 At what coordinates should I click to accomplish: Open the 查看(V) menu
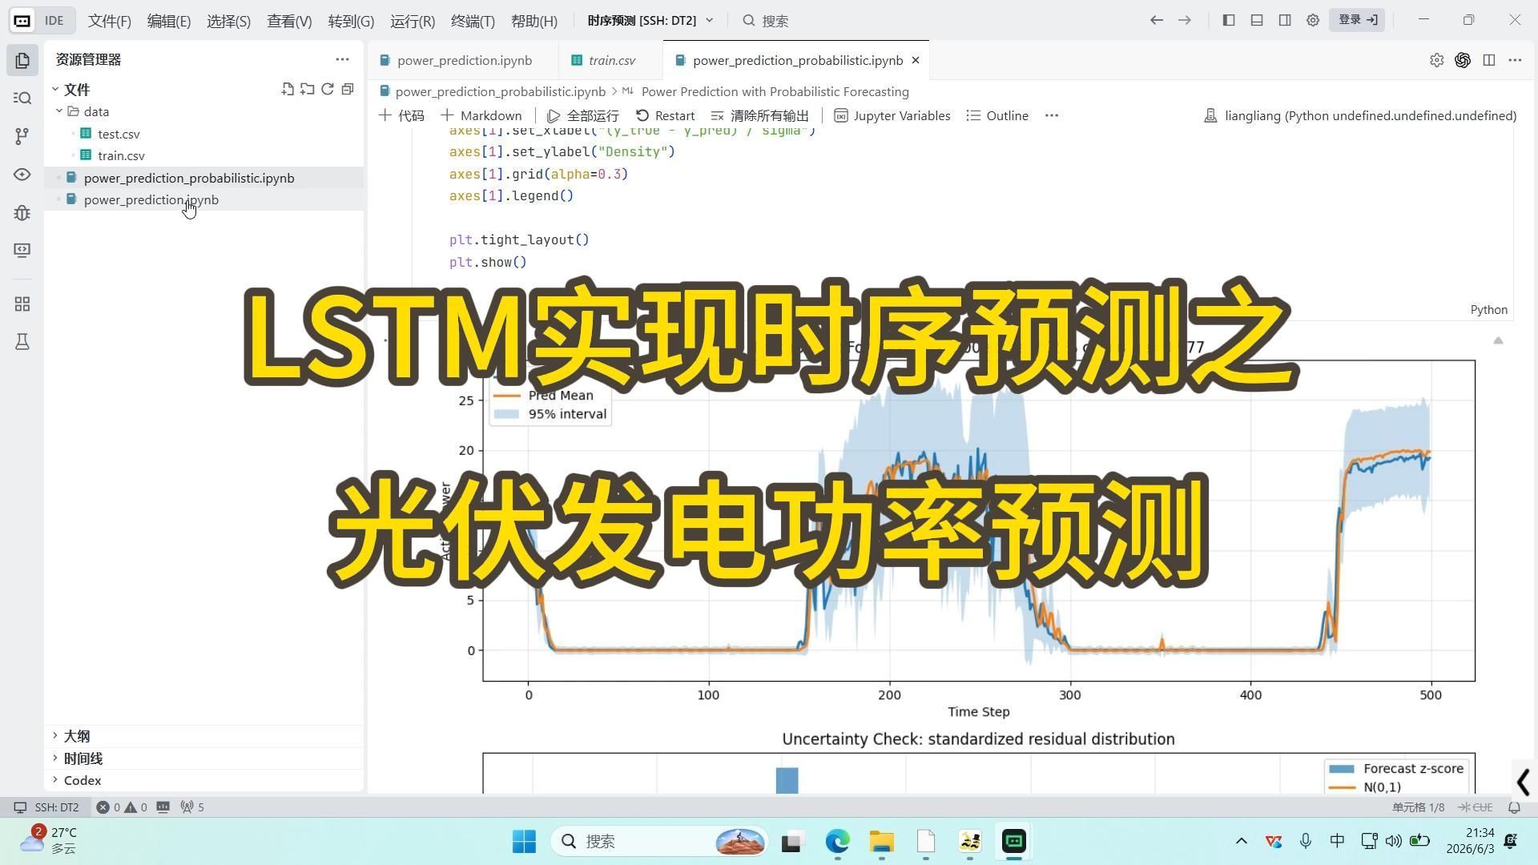coord(289,21)
